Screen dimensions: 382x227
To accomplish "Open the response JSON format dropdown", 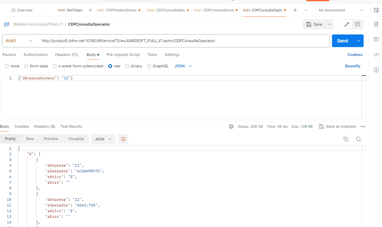I will coord(103,139).
